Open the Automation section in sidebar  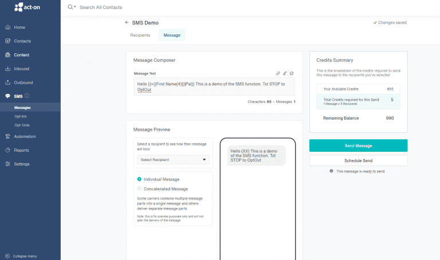[25, 136]
